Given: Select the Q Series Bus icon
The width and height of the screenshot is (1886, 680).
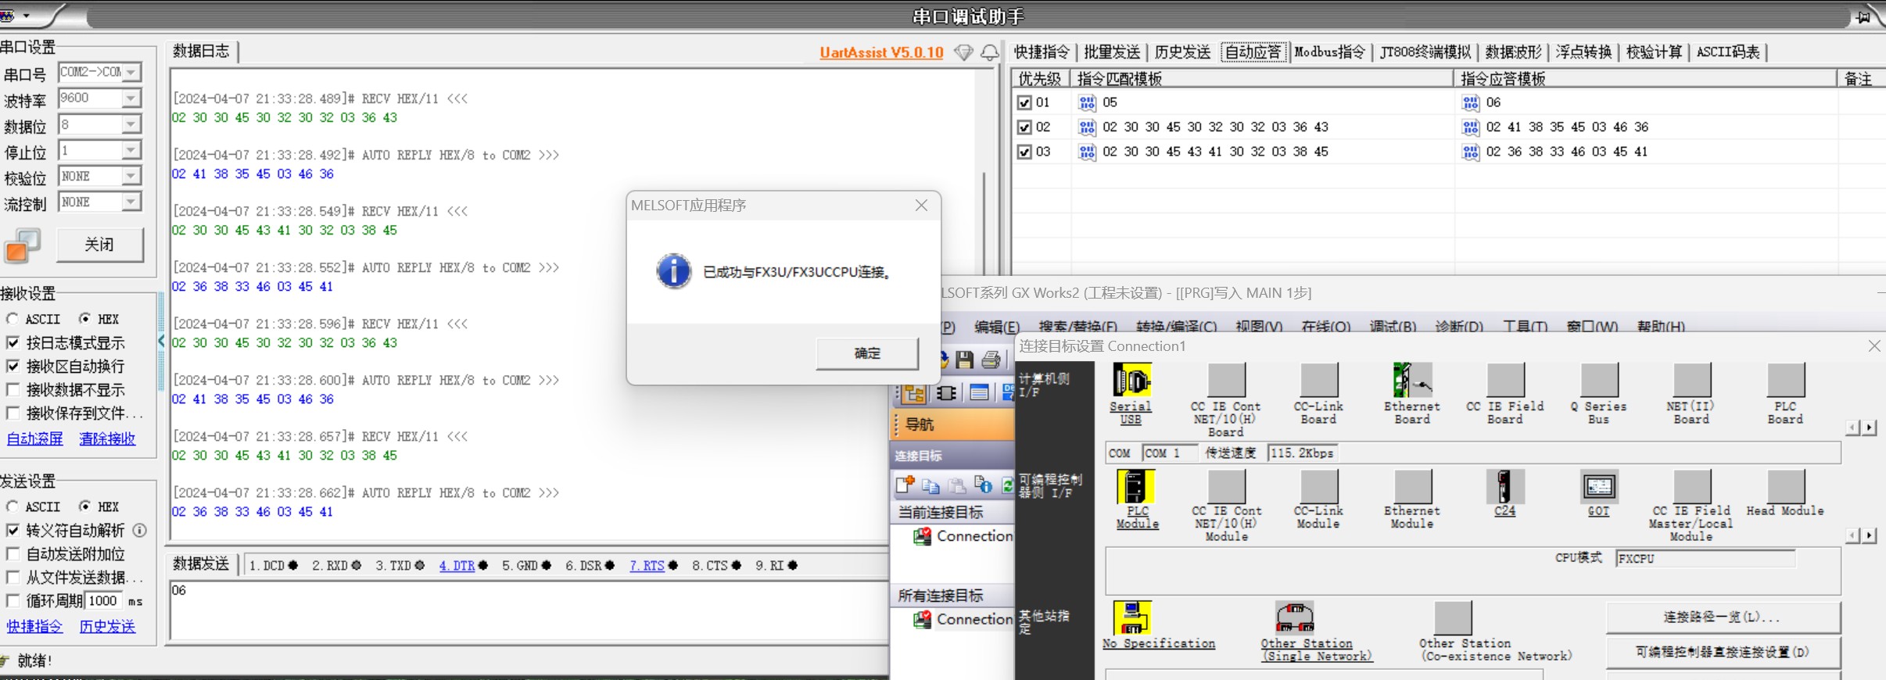Looking at the screenshot, I should 1599,381.
